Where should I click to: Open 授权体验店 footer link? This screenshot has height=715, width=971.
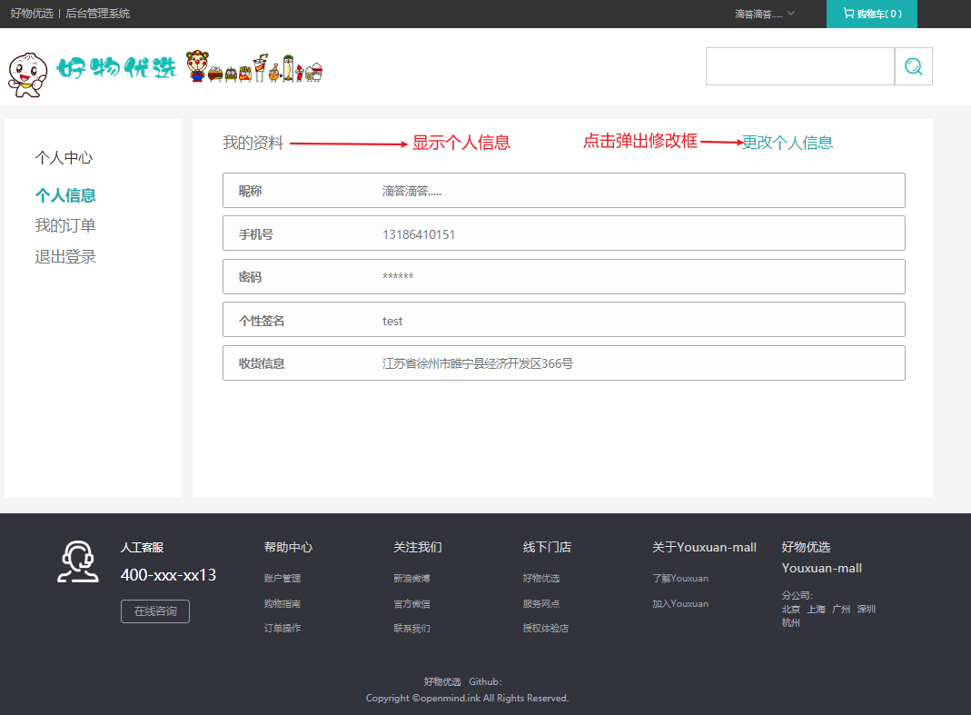[x=546, y=629]
